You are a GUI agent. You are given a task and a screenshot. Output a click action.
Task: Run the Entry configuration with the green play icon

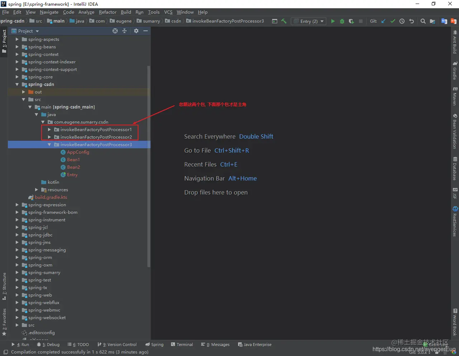pyautogui.click(x=333, y=21)
